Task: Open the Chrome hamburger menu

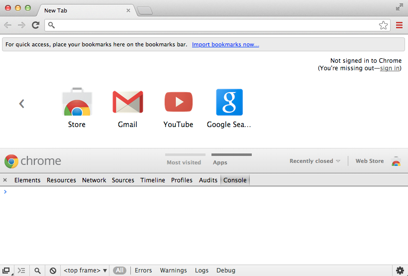Action: point(399,25)
